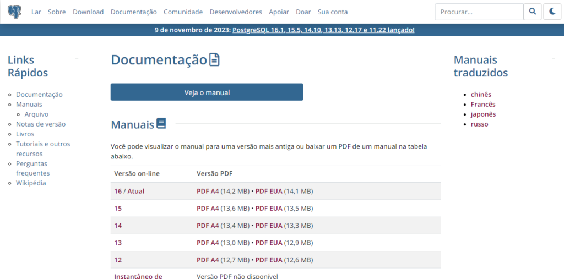Open the Download menu item
Image resolution: width=564 pixels, height=279 pixels.
tap(88, 12)
